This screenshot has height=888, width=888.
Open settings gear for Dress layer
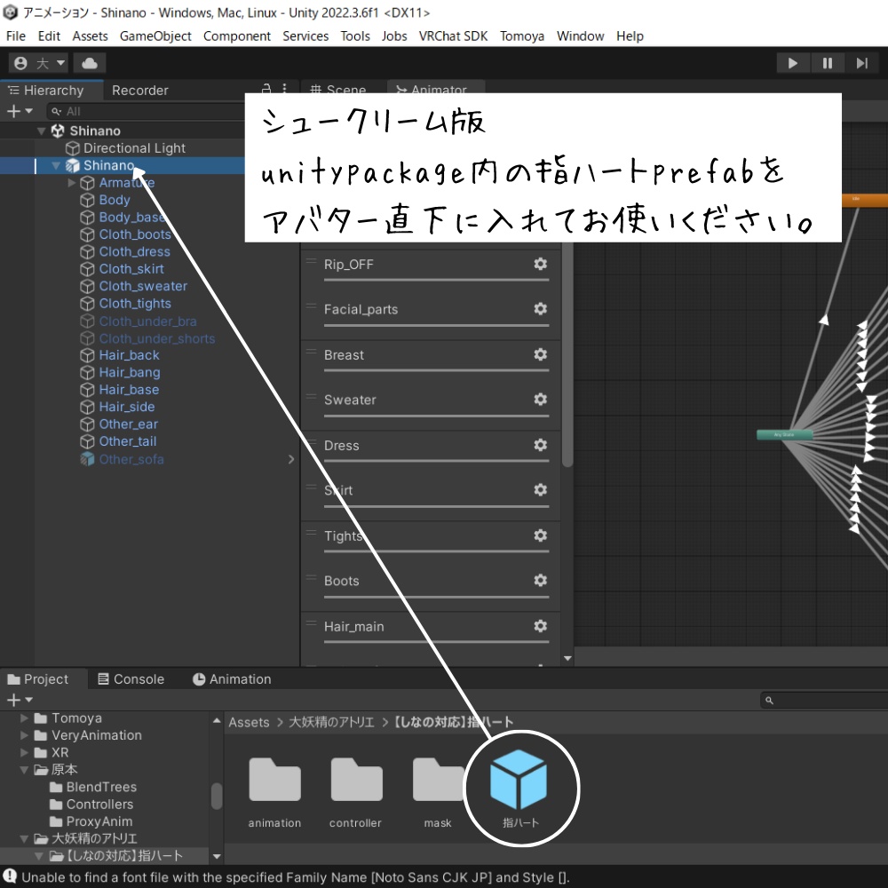[x=540, y=445]
